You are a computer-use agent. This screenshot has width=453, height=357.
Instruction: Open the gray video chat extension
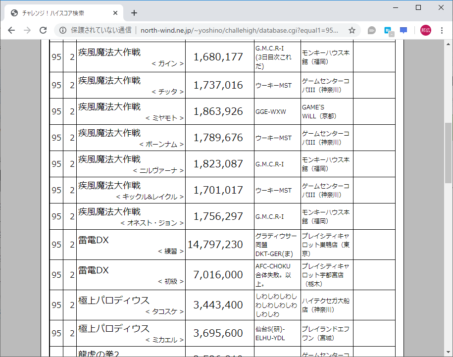point(371,30)
